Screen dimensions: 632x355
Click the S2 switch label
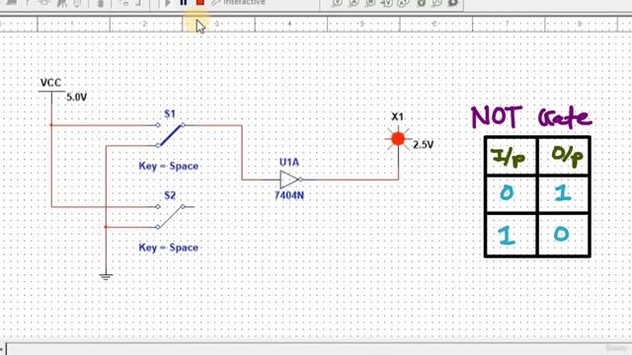(x=170, y=195)
